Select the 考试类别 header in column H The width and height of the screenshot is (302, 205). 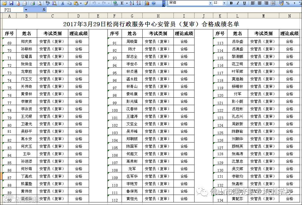point(158,33)
